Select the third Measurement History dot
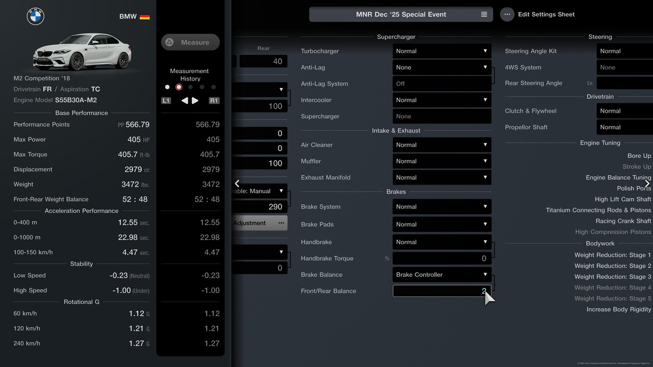The width and height of the screenshot is (653, 367). pyautogui.click(x=190, y=87)
